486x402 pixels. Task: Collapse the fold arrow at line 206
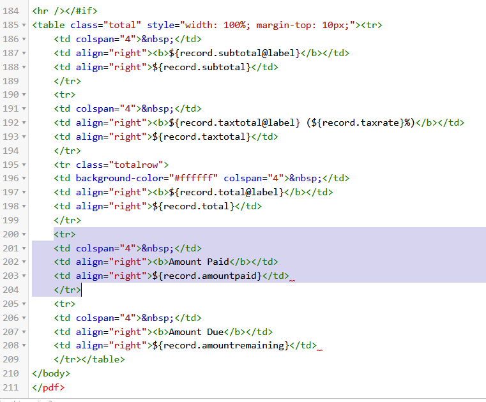click(x=24, y=318)
